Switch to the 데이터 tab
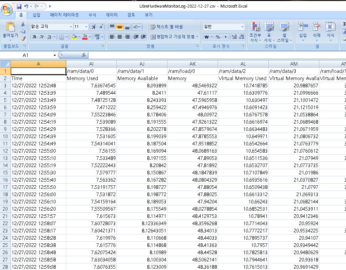 (x=112, y=15)
